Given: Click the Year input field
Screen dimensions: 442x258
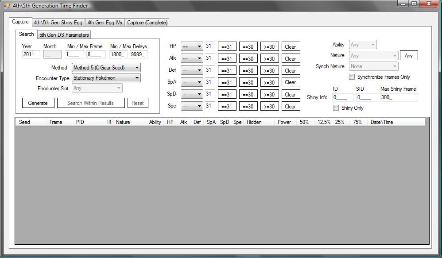Looking at the screenshot, I should [31, 54].
